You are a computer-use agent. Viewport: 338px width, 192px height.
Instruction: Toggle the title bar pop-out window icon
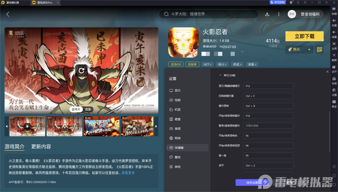coord(305,2)
